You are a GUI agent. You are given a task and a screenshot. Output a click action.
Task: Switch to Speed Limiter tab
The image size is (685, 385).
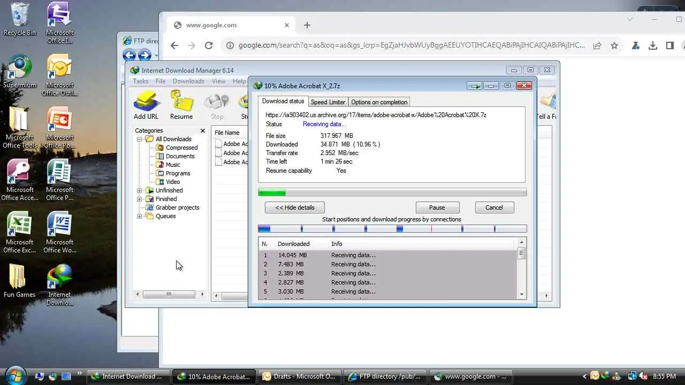point(328,102)
